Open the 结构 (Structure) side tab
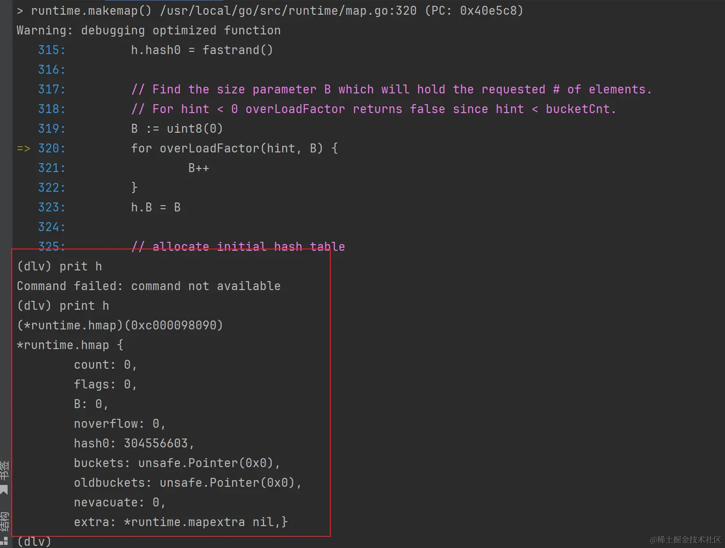 pyautogui.click(x=4, y=521)
